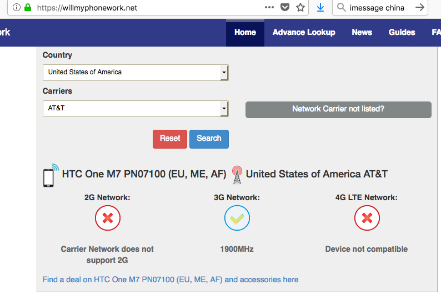Click the search bar go arrow
This screenshot has height=295, width=441.
point(420,8)
